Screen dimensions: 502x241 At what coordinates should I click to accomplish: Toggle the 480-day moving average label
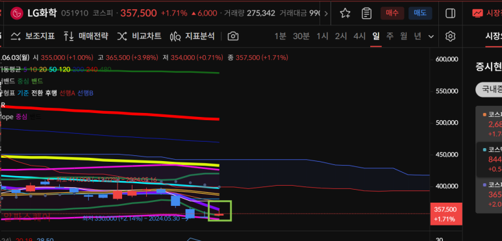point(105,69)
